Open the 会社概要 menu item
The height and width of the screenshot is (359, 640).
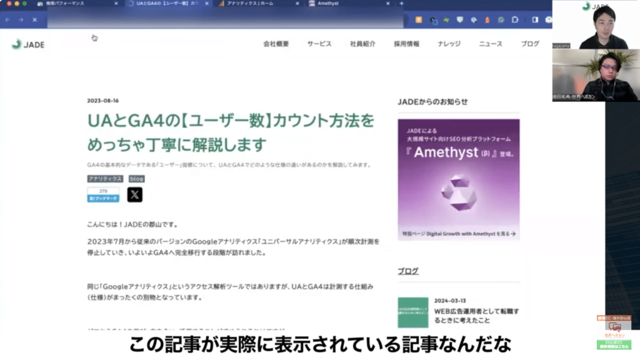tap(276, 44)
